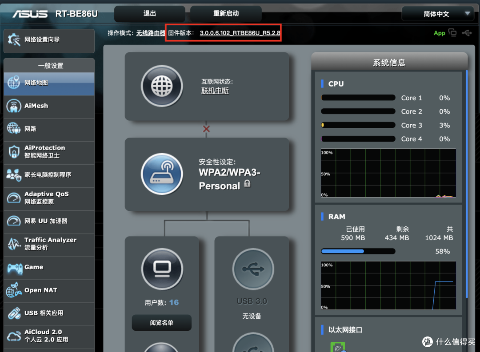Click parental controls family icon
Image resolution: width=480 pixels, height=352 pixels.
click(x=14, y=175)
